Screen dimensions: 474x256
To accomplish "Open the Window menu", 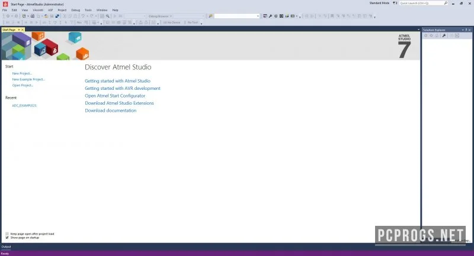I will 102,10.
